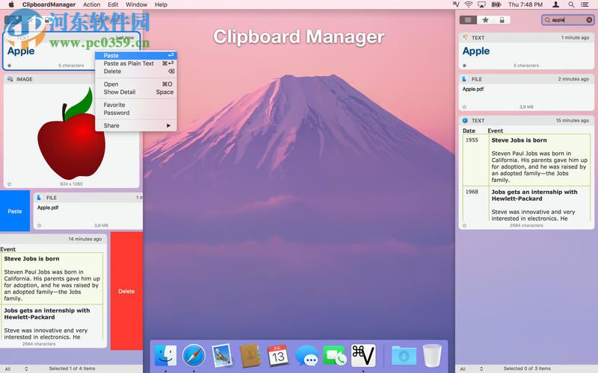Click the '1955' date cell
Viewport: 598px width, 373px height.
[472, 140]
